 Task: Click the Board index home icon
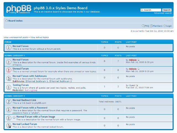[x=7, y=21]
